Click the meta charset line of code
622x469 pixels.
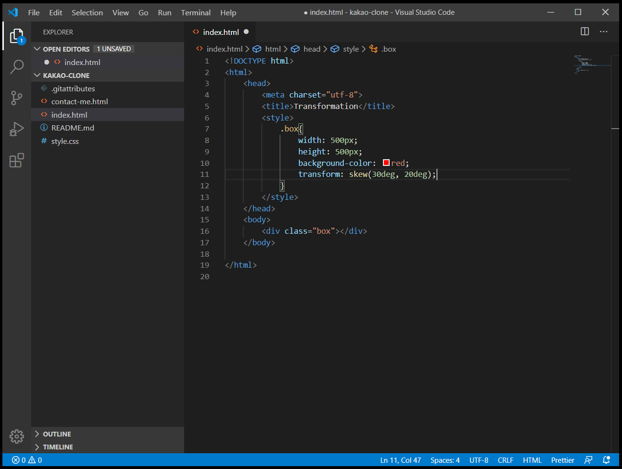point(312,95)
